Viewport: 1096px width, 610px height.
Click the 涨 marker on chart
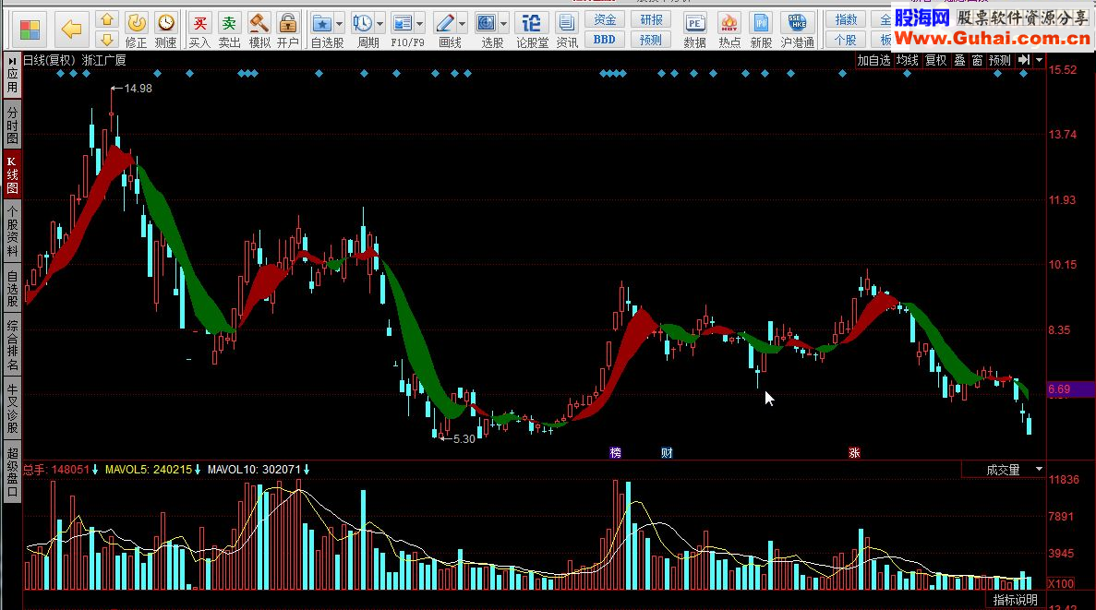click(854, 453)
